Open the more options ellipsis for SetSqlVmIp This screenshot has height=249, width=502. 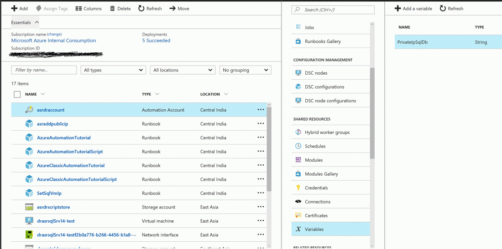(x=261, y=193)
